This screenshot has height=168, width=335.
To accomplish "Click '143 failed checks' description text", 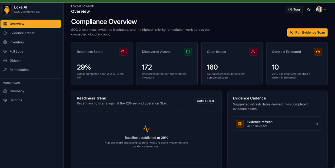I will tap(226, 76).
